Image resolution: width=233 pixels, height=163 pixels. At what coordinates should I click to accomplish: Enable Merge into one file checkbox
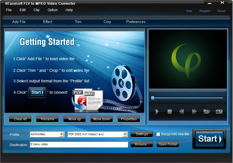pyautogui.click(x=158, y=134)
